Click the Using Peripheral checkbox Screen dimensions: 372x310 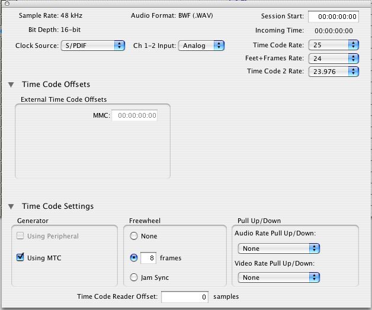click(20, 236)
